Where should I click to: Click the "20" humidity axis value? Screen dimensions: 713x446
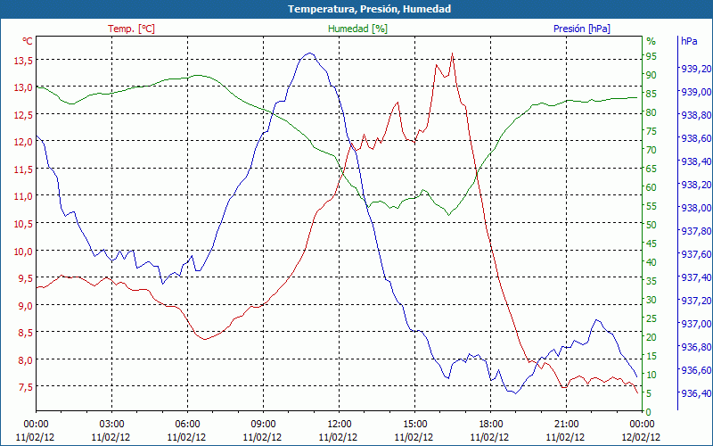(652, 337)
